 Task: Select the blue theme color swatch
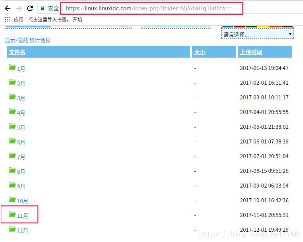[228, 26]
